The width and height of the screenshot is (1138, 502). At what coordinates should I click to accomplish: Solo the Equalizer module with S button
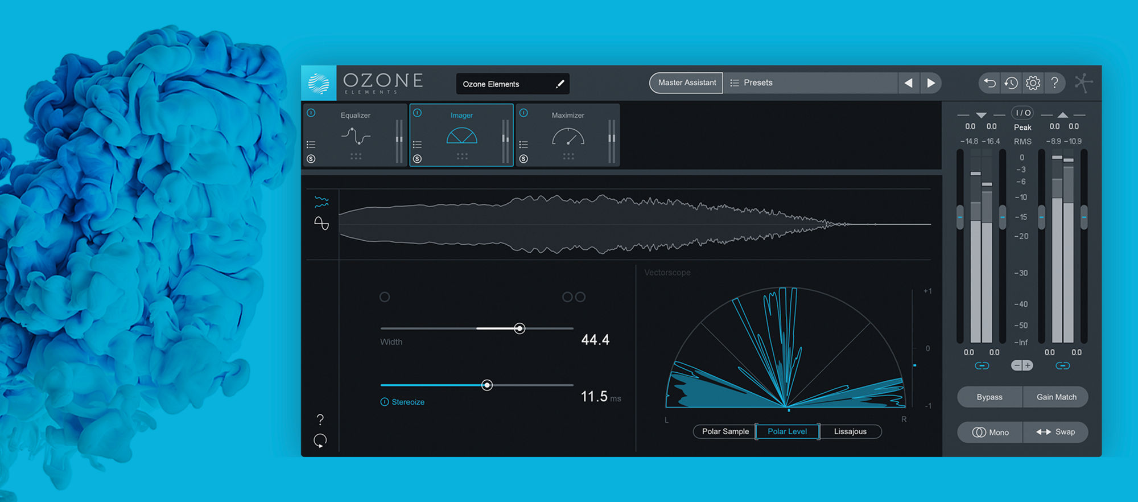pos(311,159)
